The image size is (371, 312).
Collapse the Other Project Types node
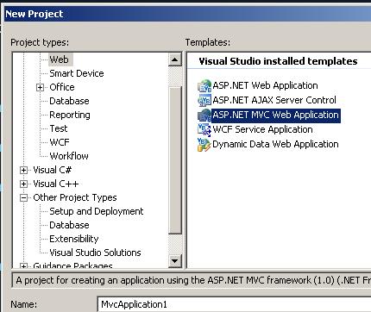[23, 197]
